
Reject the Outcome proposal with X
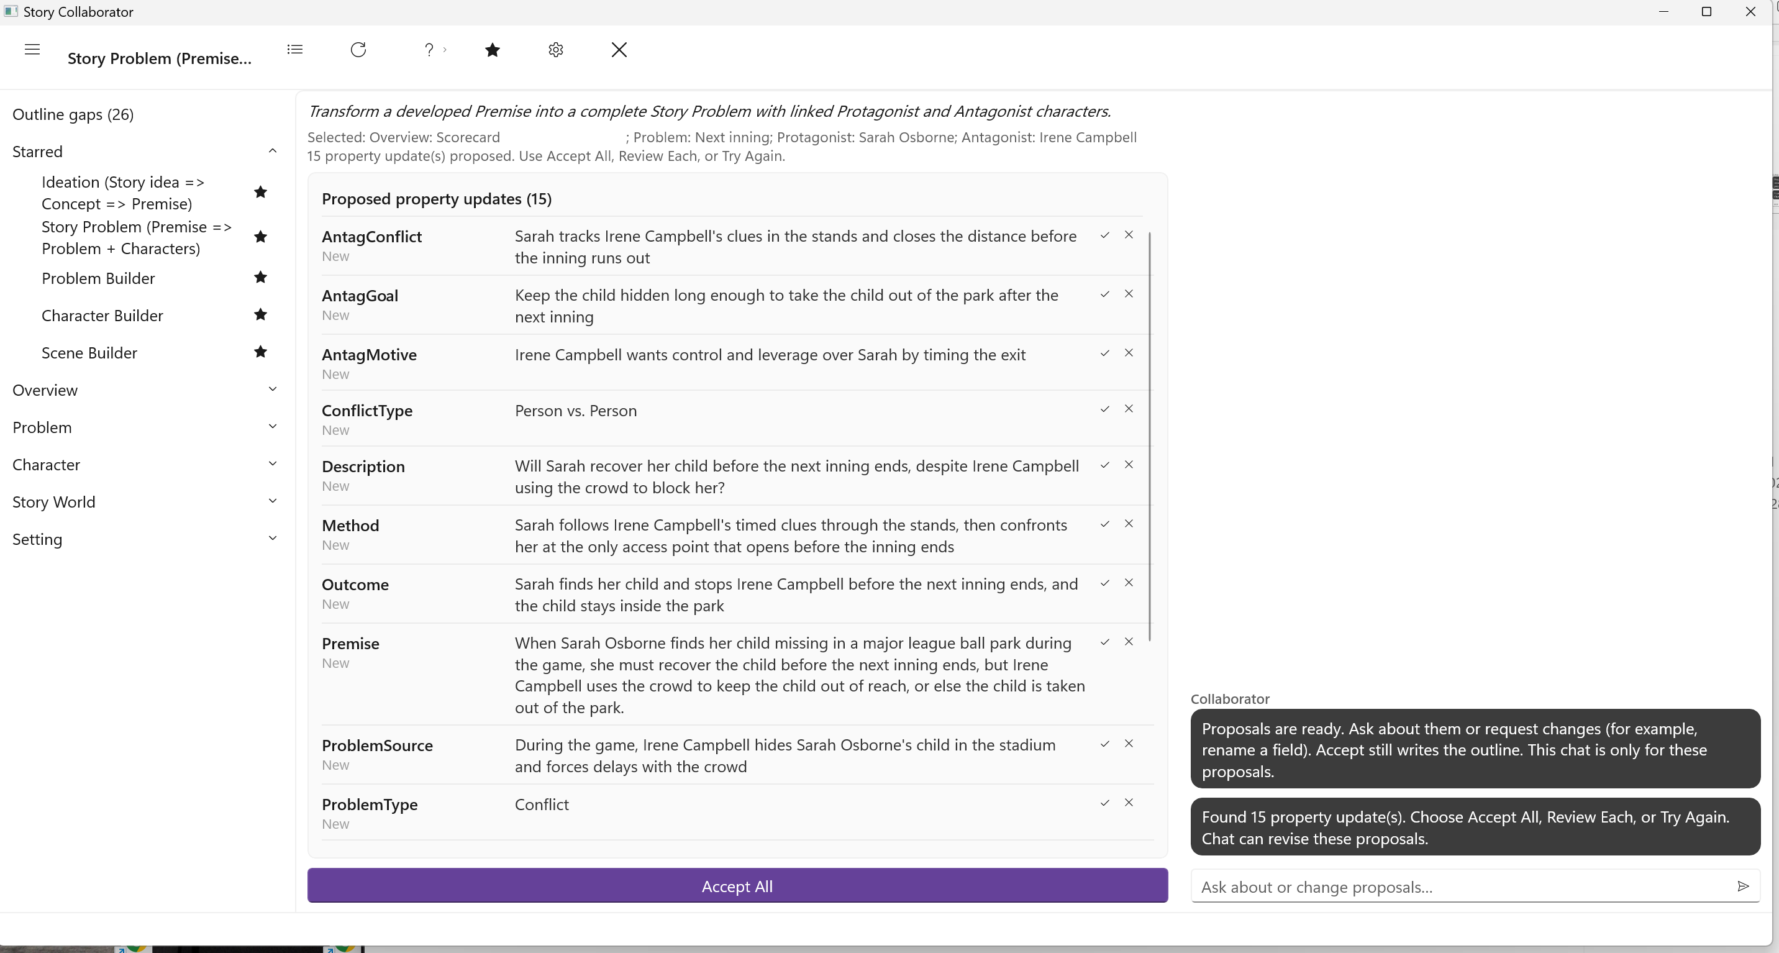(1129, 583)
